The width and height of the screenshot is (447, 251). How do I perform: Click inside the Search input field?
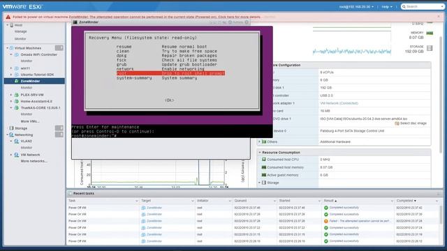click(x=423, y=6)
